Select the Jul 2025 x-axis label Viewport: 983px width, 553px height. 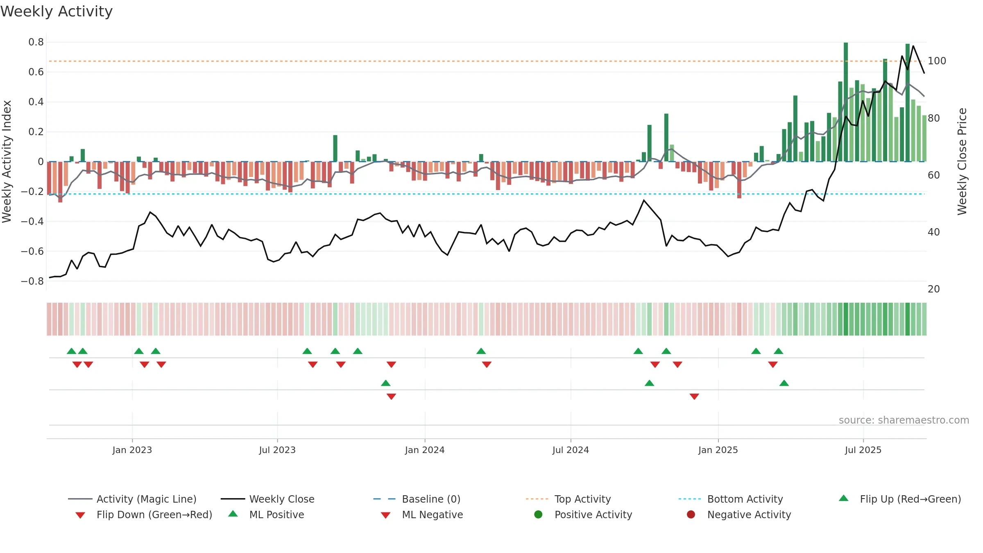863,450
